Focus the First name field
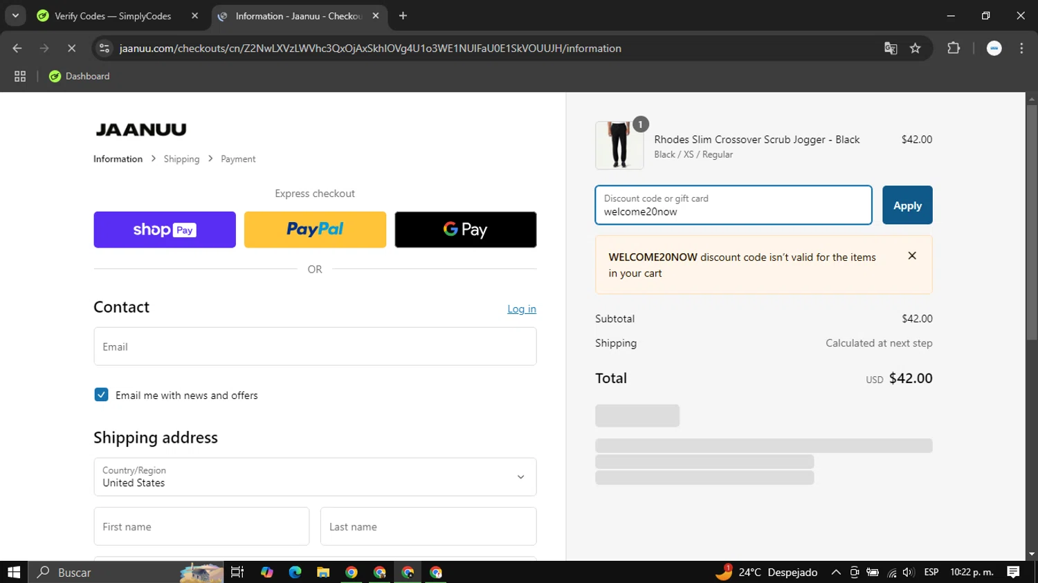This screenshot has height=583, width=1038. [x=201, y=526]
